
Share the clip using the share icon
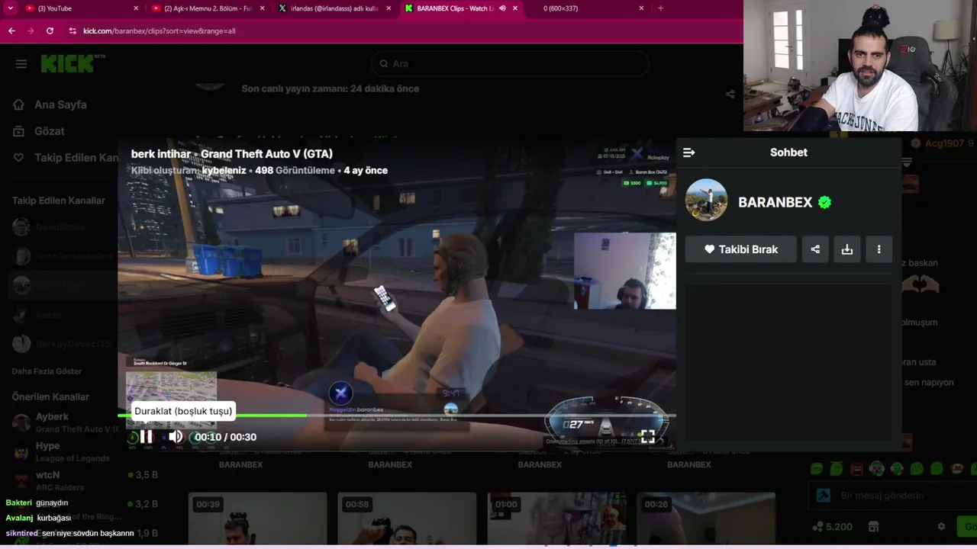click(815, 249)
